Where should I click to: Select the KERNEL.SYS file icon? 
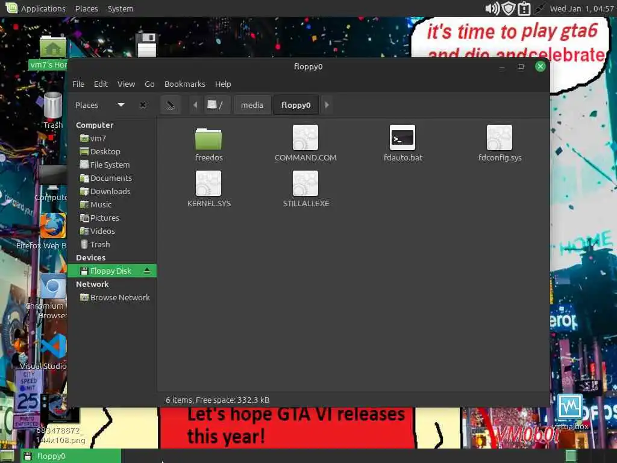(208, 183)
